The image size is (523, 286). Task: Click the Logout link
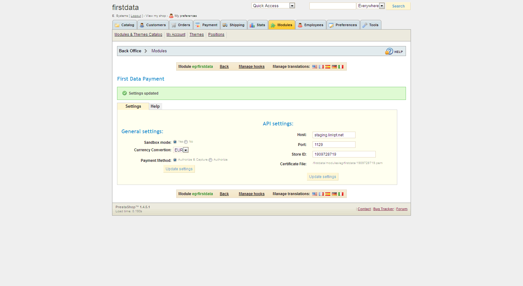click(136, 16)
